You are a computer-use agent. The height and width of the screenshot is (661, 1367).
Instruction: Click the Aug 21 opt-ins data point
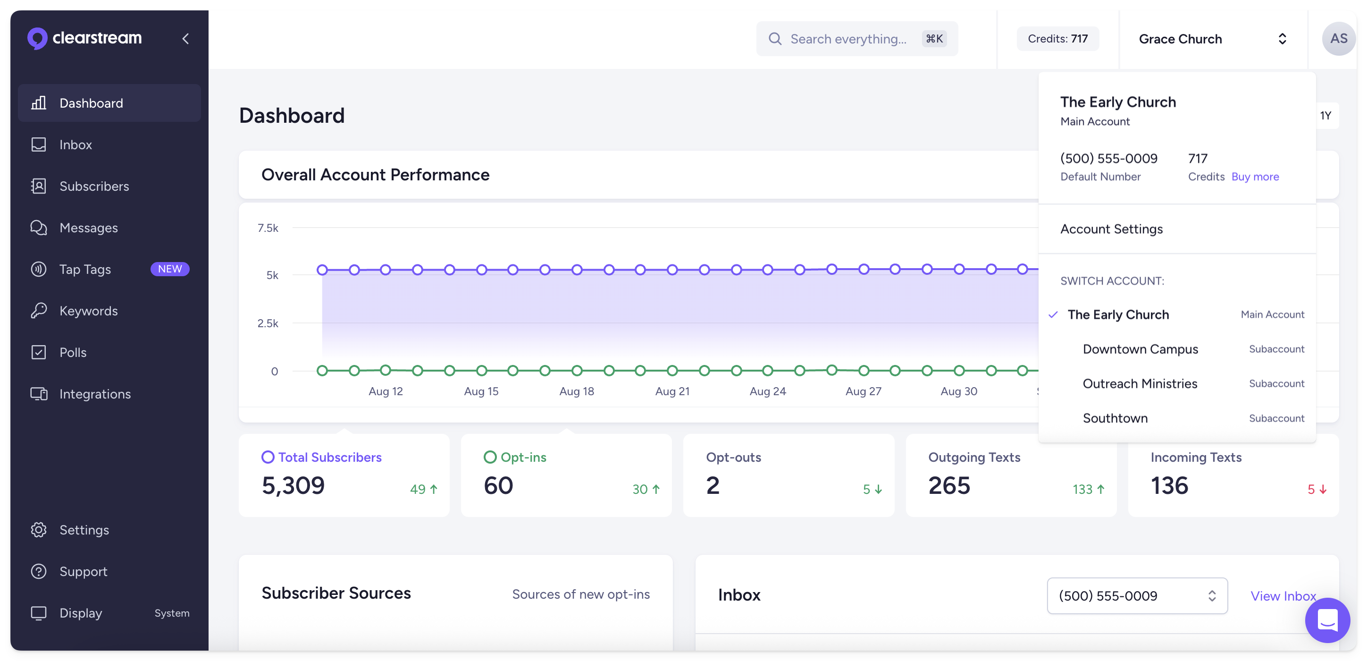pyautogui.click(x=672, y=371)
